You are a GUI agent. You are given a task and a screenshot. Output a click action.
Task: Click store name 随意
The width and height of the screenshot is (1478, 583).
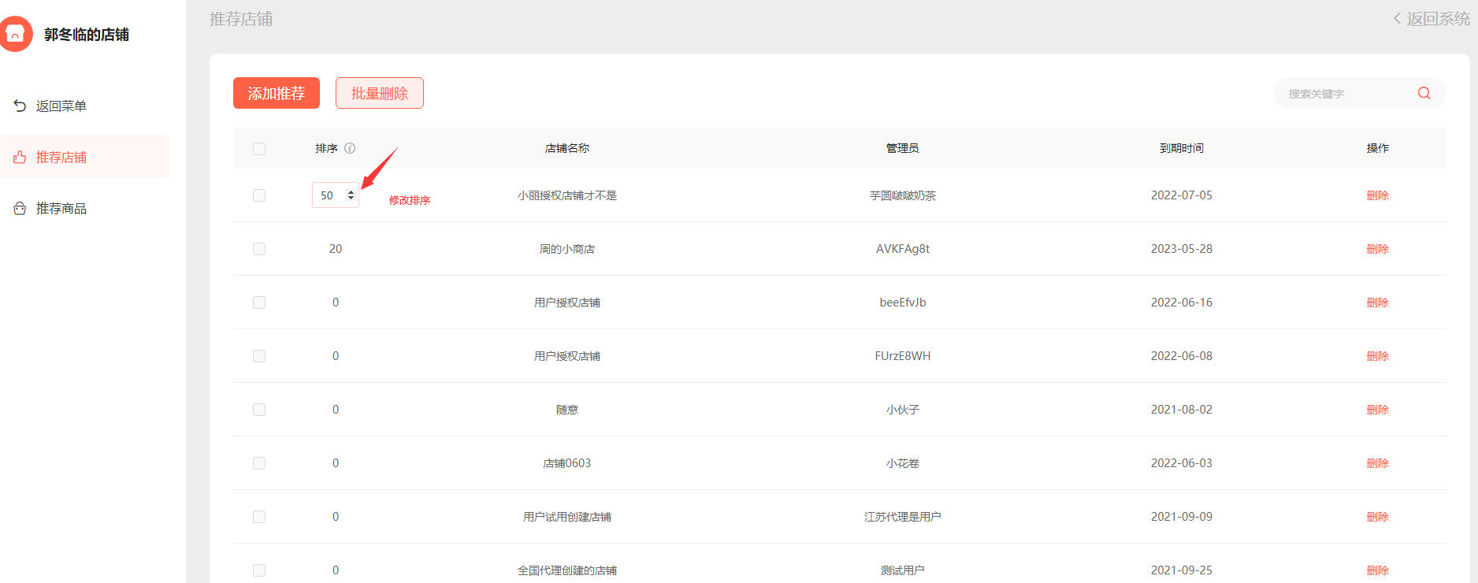[567, 410]
